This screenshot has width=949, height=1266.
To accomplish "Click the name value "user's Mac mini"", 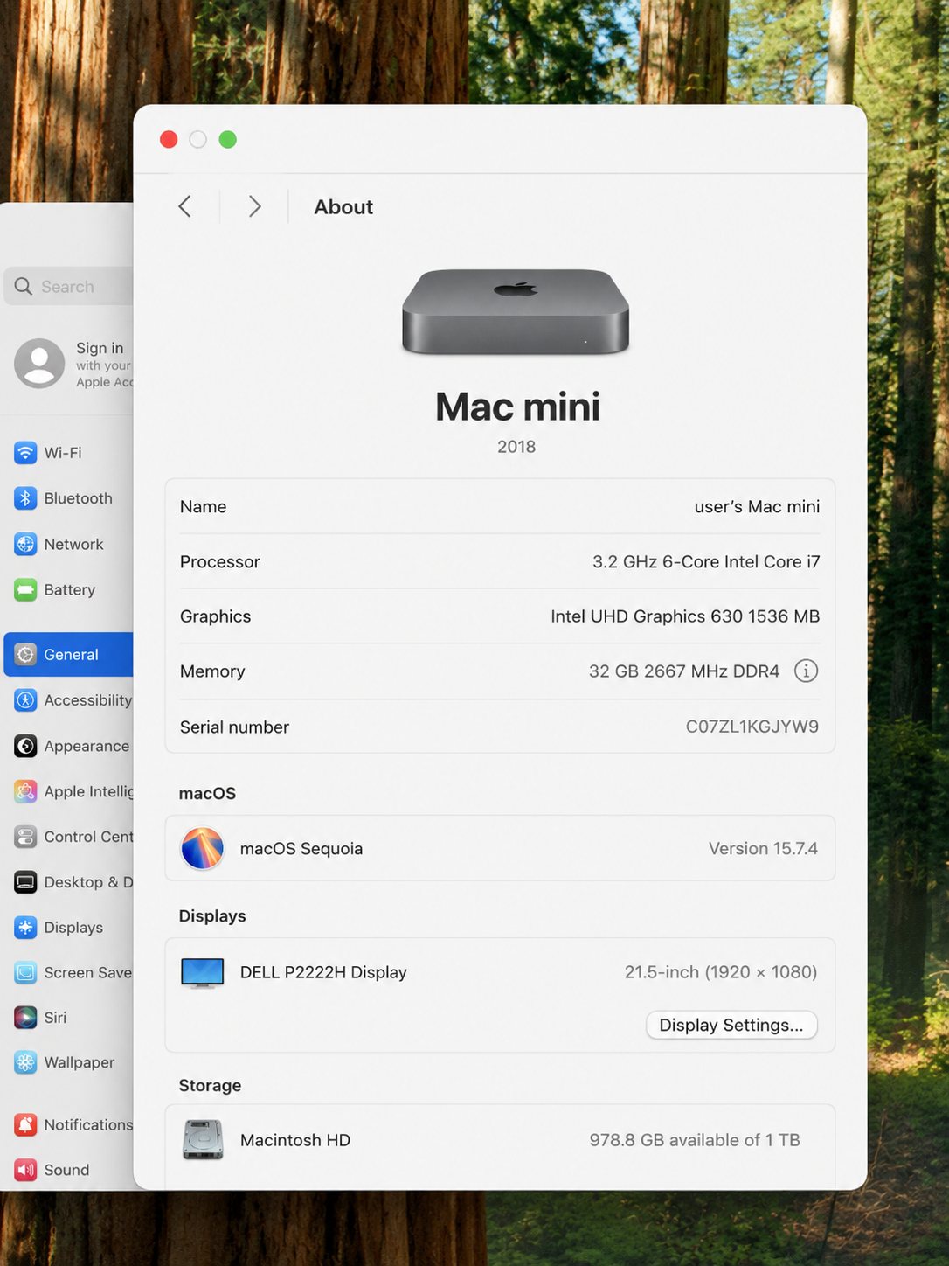I will point(757,507).
